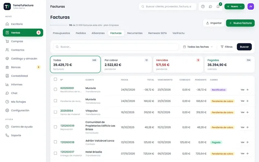Select the Por cobrar summary card

[127, 64]
